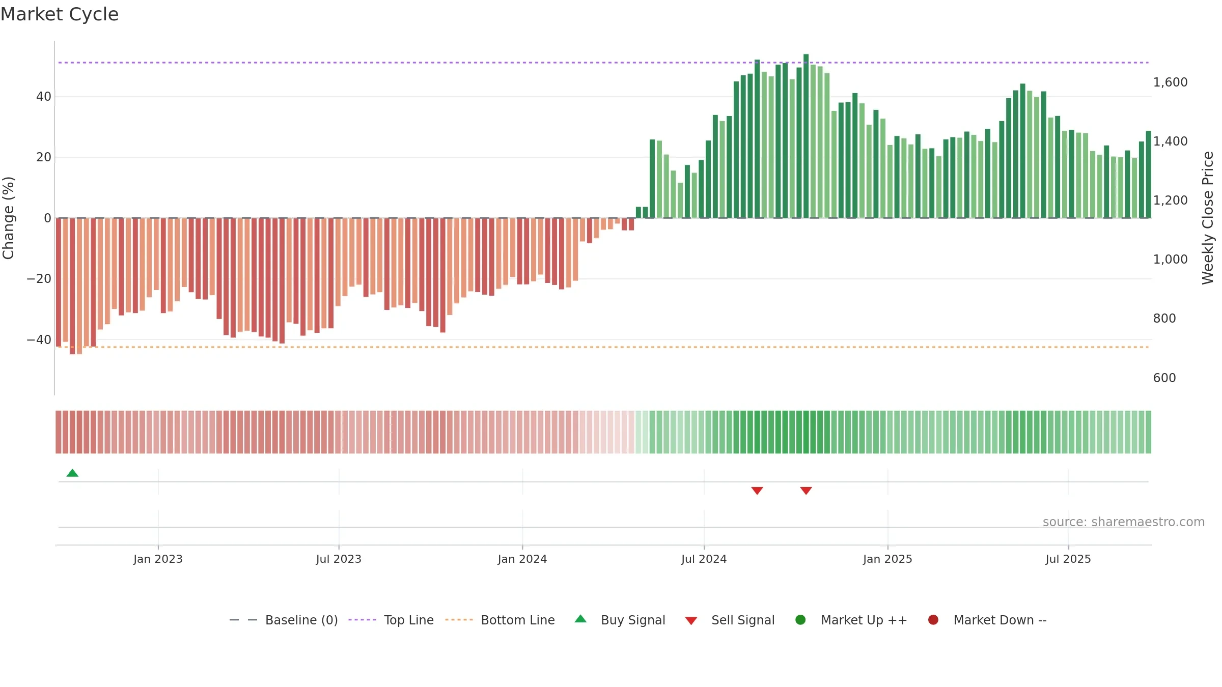Viewport: 1222px width, 687px height.
Task: Click the Jan 2024 axis label
Action: pos(522,559)
